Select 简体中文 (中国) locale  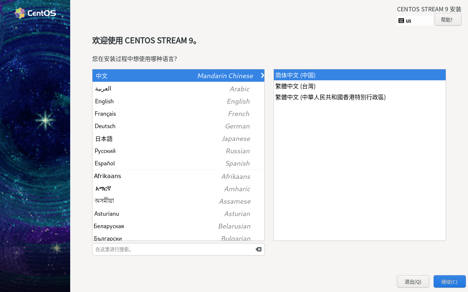(360, 75)
